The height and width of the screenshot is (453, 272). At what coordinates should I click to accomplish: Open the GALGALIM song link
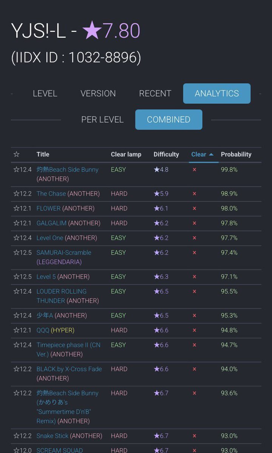tap(51, 223)
